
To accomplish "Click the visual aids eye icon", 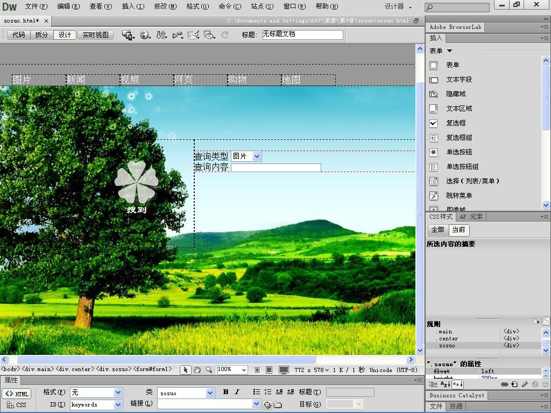I will (209, 35).
